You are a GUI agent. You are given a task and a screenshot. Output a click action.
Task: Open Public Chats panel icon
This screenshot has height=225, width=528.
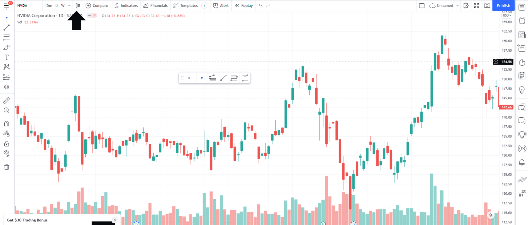click(522, 107)
